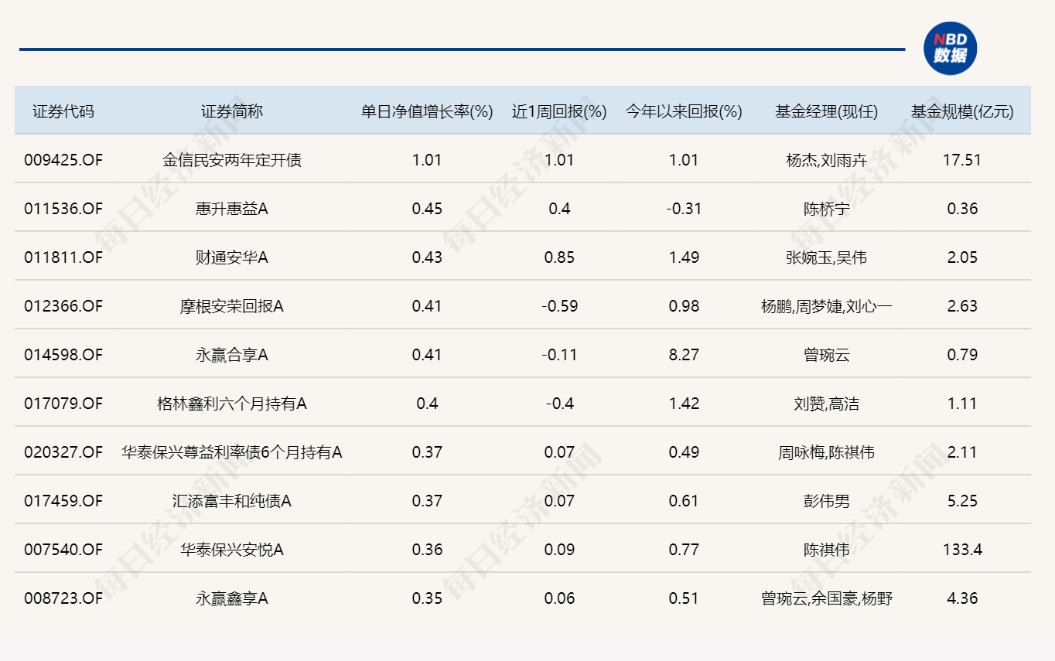This screenshot has height=661, width=1055.
Task: Select the 今年以来回报(%) column header
Action: [x=684, y=111]
